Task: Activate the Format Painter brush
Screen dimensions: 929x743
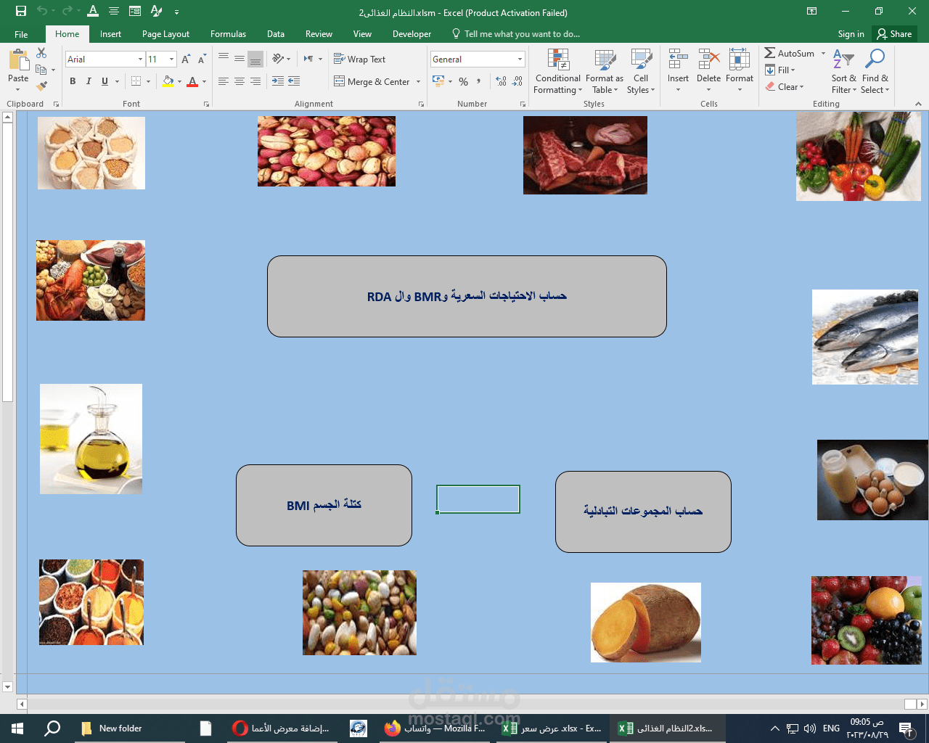Action: click(41, 86)
